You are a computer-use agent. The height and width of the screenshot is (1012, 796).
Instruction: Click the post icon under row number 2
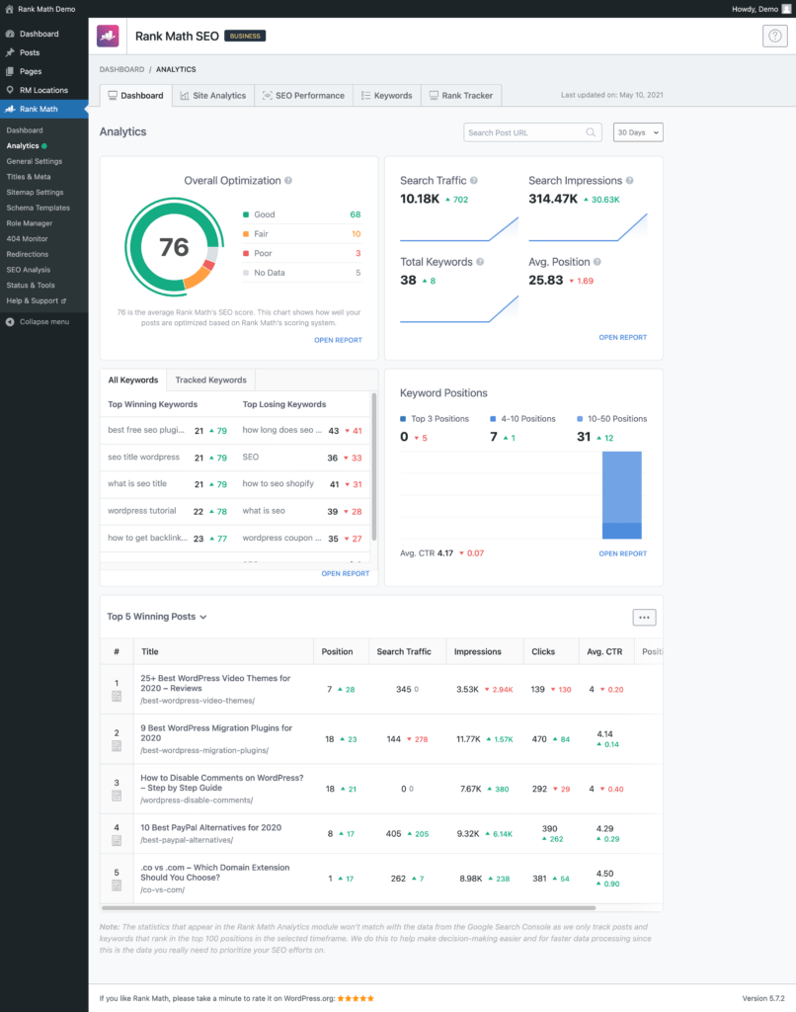tap(117, 745)
